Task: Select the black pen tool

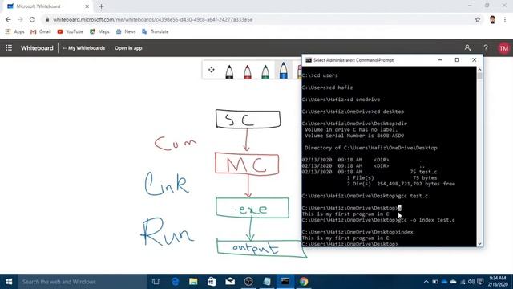Action: click(229, 71)
